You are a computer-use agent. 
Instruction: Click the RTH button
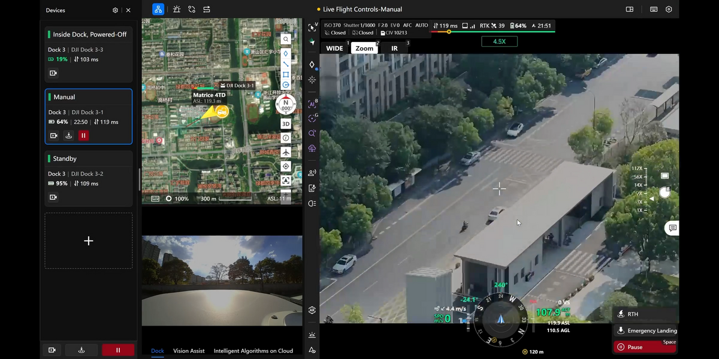(645, 314)
